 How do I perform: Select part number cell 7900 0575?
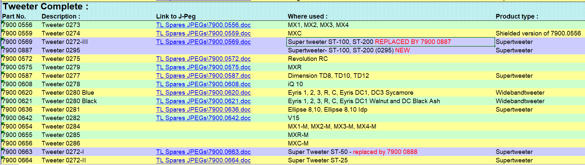(17, 67)
